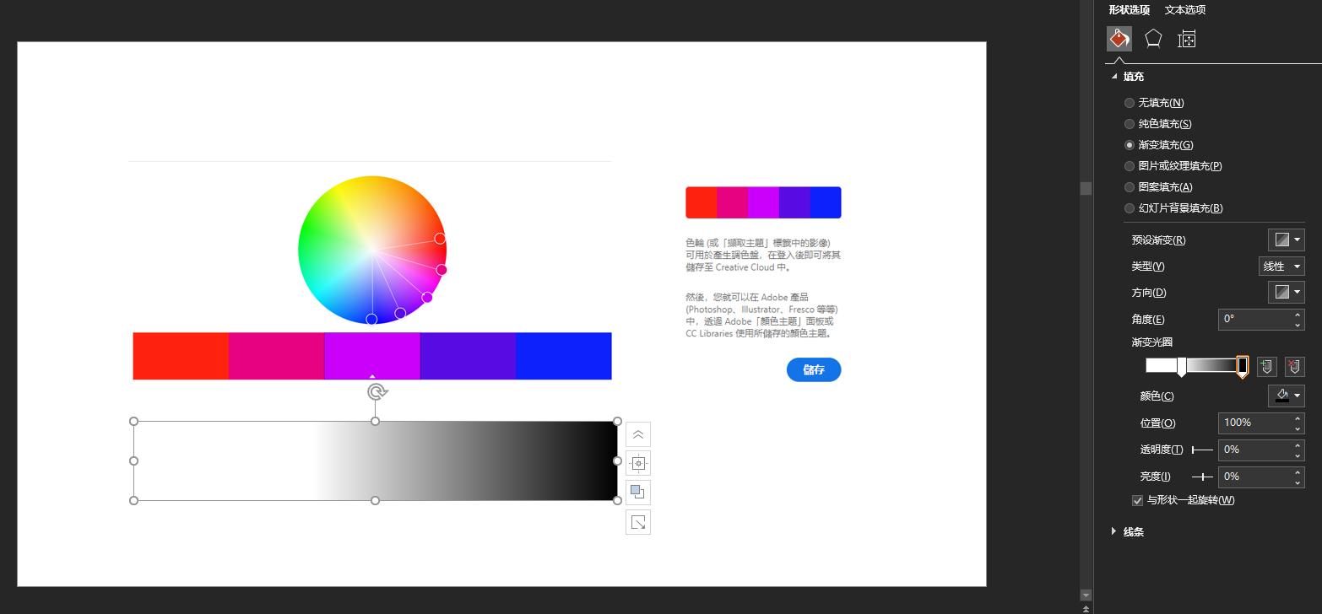Click the double-arrow button below the vertical scrollbar
This screenshot has width=1322, height=614.
(1086, 608)
